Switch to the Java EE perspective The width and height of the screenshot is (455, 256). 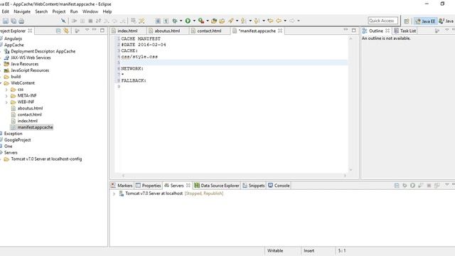point(425,21)
